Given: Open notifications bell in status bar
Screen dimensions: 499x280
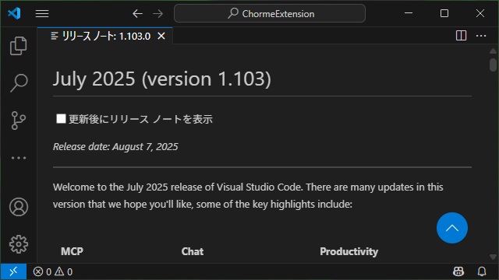Looking at the screenshot, I should point(482,271).
